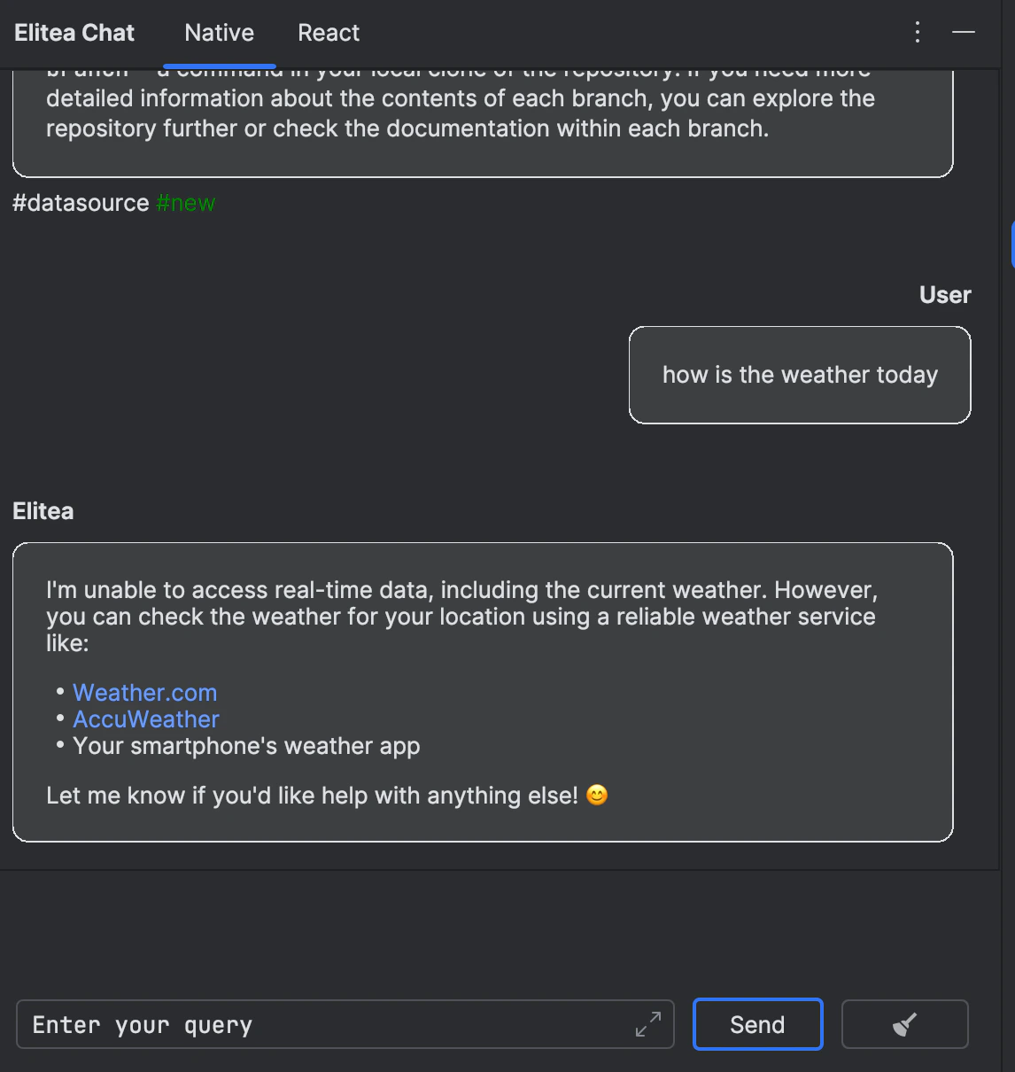Expand the query input with arrows icon
The image size is (1015, 1072).
point(648,1024)
